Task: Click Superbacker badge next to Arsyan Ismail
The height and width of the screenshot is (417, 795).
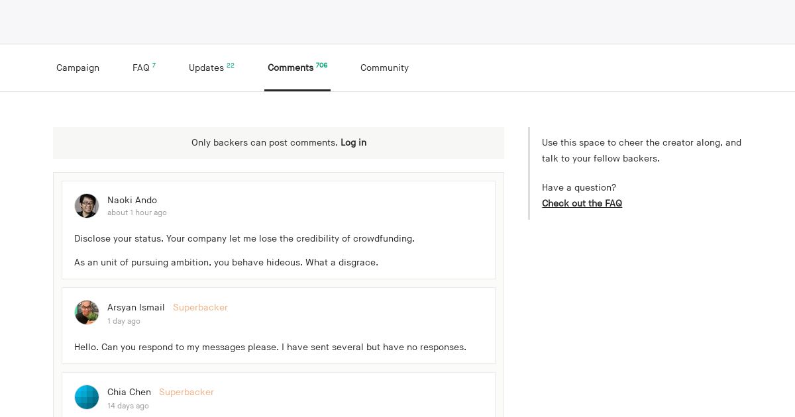Action: 200,307
